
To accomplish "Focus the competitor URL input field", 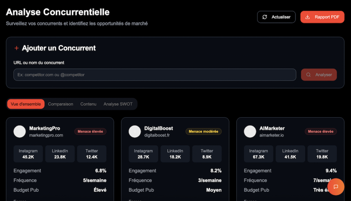I will [x=155, y=75].
